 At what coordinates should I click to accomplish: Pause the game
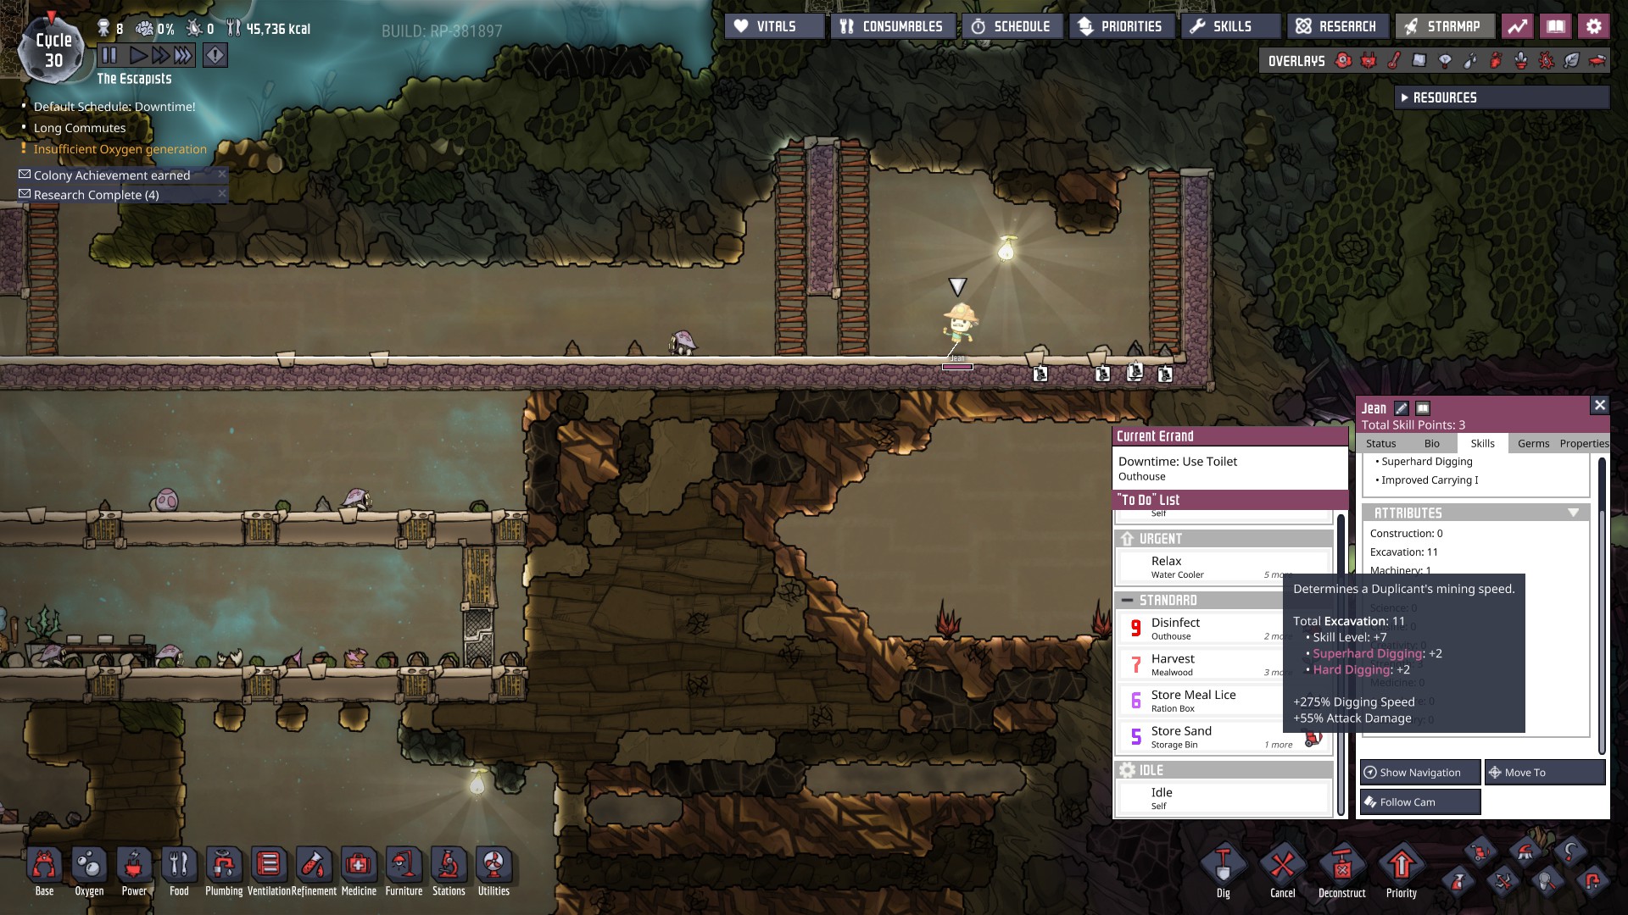(109, 56)
